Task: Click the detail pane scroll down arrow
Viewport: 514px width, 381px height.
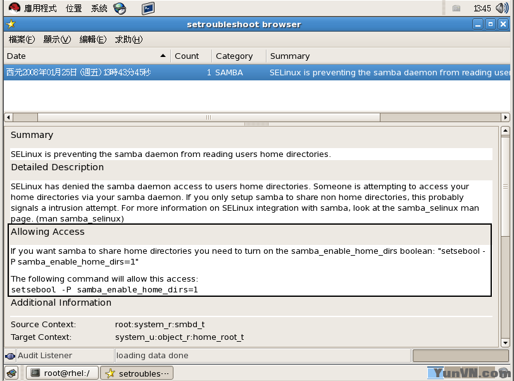Action: pyautogui.click(x=505, y=343)
